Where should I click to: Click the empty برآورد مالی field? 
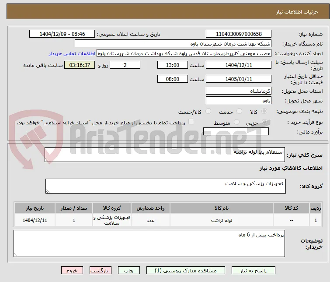tap(236, 131)
